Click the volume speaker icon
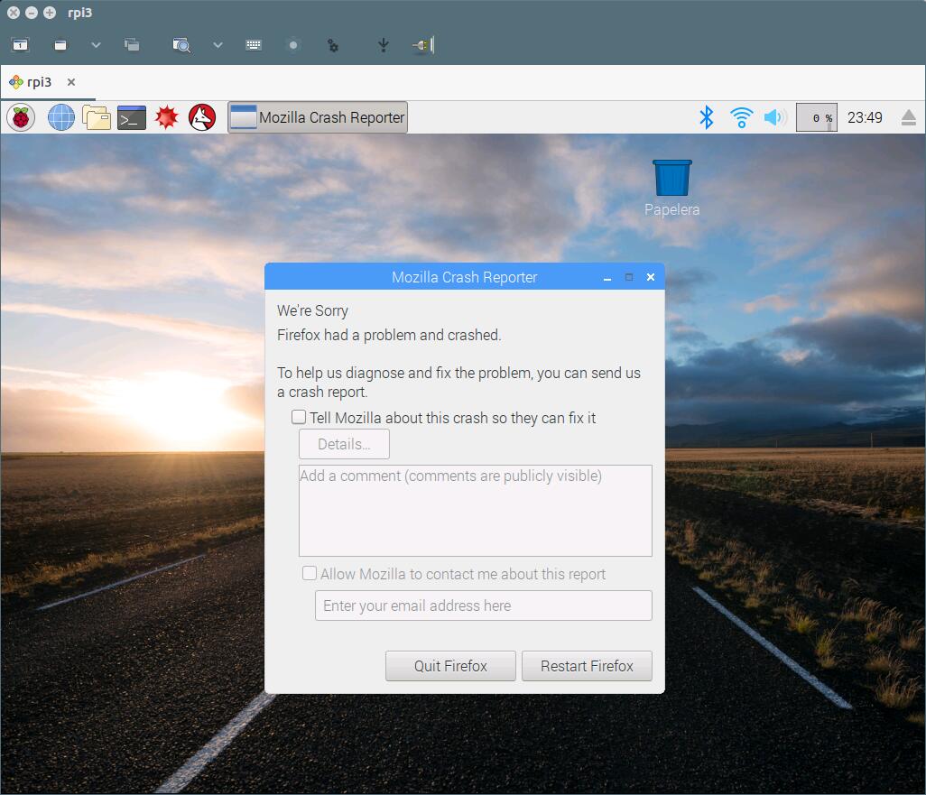This screenshot has width=926, height=795. (774, 117)
